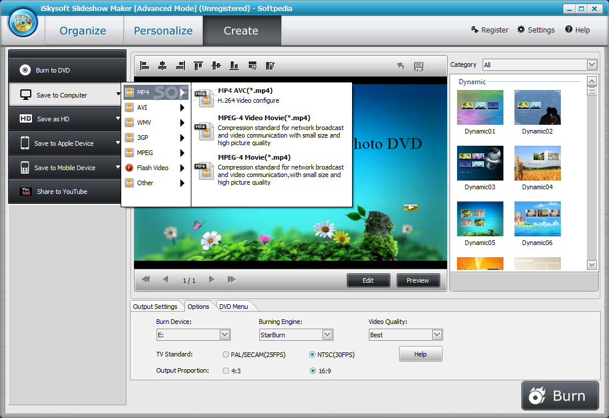Click template list scroll up arrow
This screenshot has height=418, width=609.
click(592, 81)
